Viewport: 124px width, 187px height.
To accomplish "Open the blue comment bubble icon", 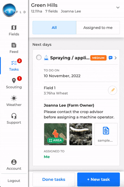I will coord(111,58).
